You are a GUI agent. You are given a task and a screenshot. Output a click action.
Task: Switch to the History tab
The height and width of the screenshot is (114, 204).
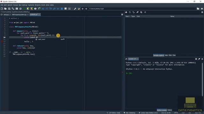point(170,110)
